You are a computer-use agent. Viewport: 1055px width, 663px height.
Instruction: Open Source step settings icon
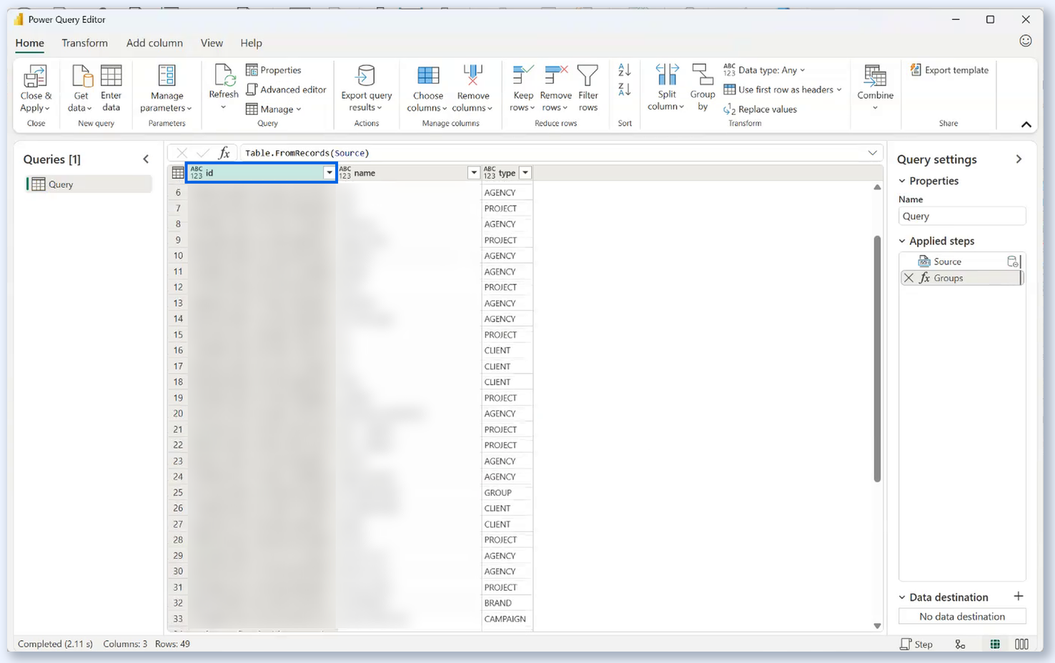(1013, 261)
